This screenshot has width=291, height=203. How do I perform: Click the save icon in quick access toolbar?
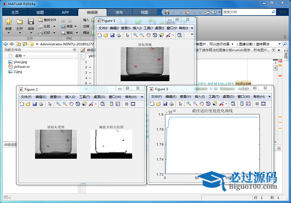[x=167, y=12]
